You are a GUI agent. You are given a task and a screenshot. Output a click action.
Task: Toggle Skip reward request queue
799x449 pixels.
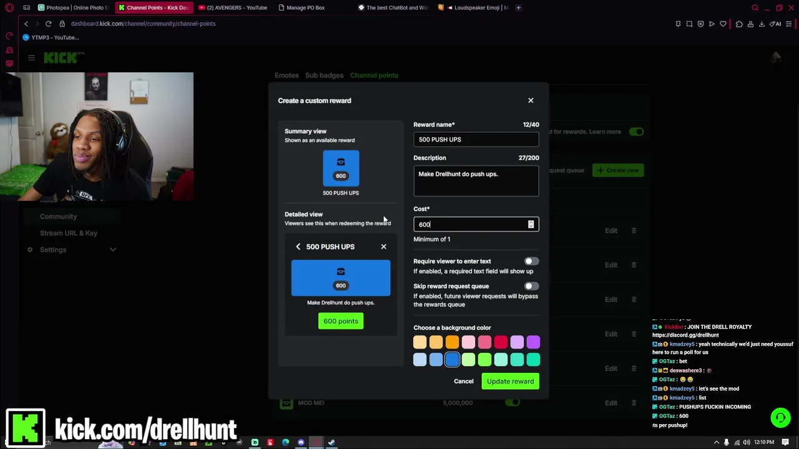(531, 286)
